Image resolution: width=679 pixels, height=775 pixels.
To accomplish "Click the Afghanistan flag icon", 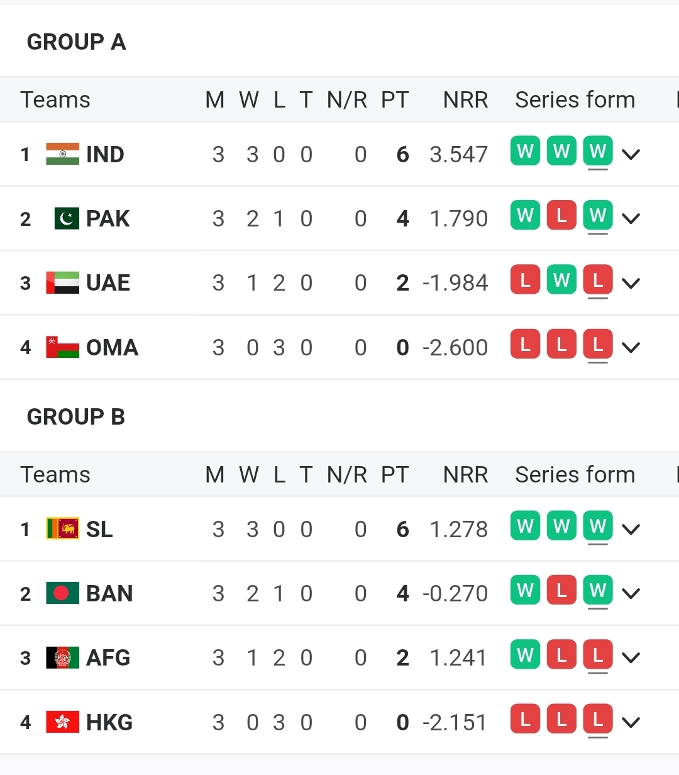I will (x=62, y=658).
